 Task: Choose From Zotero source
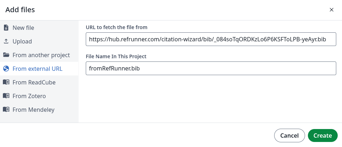pos(39,96)
